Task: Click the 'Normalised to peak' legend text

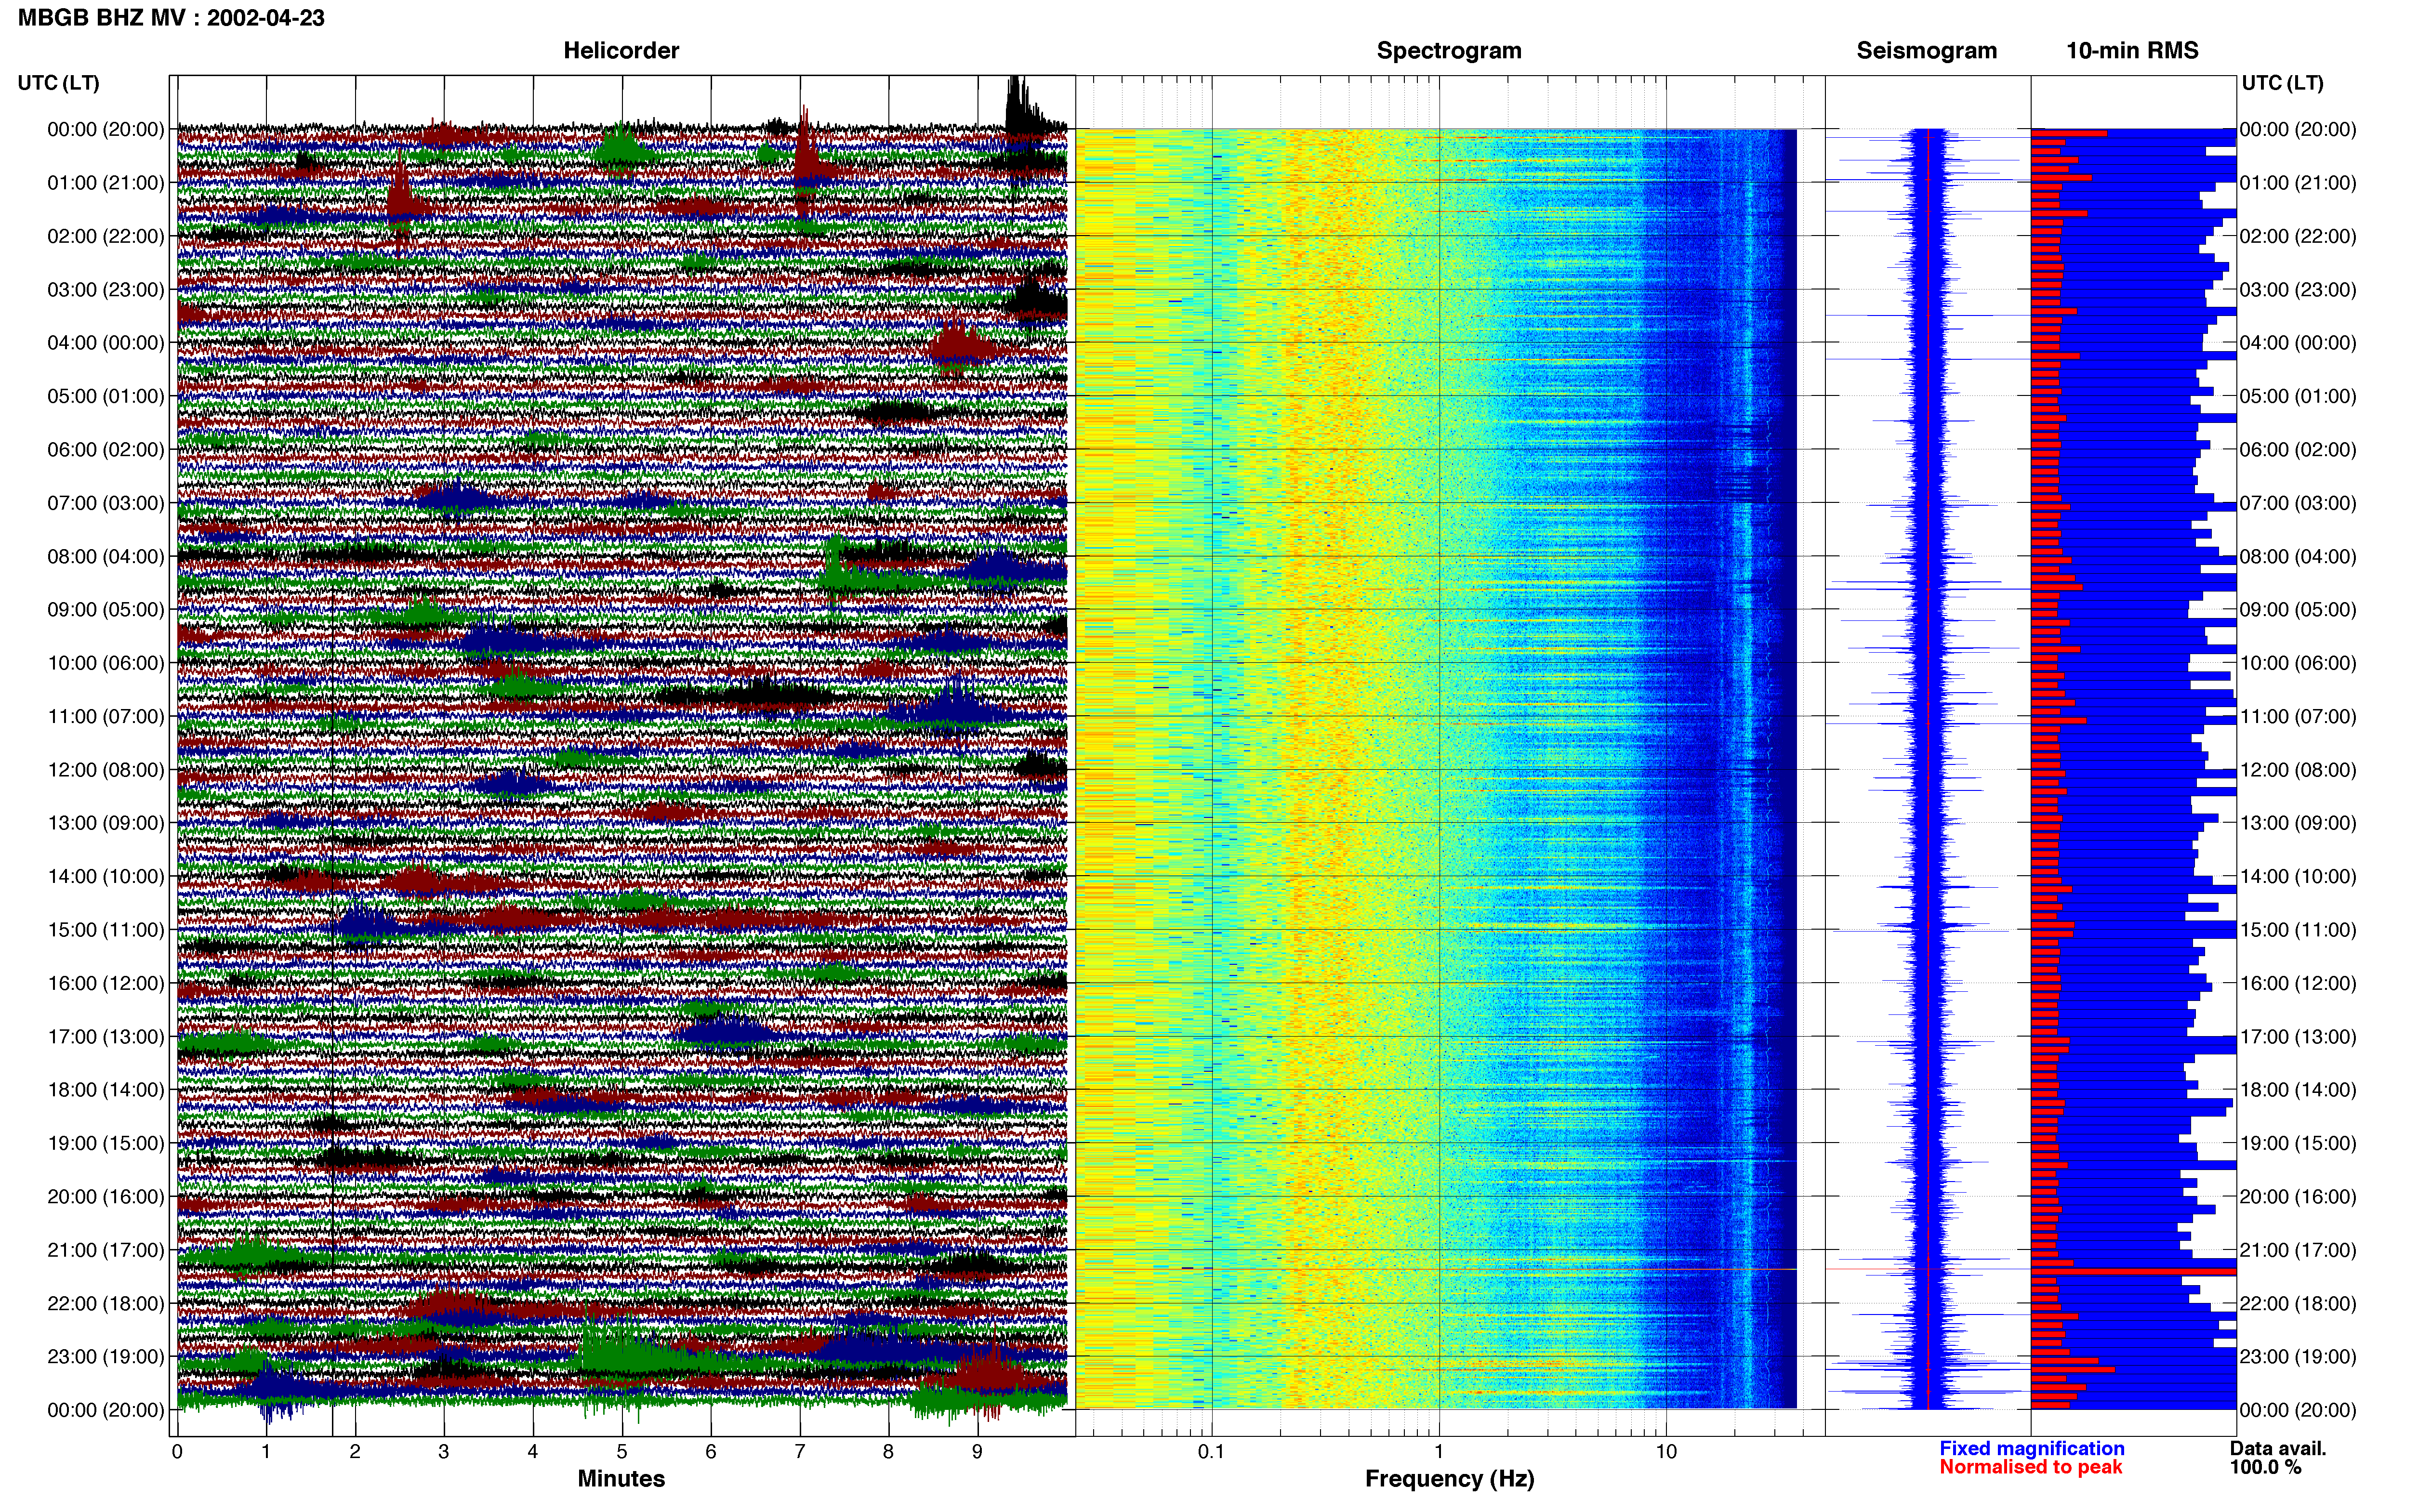Action: [2030, 1467]
